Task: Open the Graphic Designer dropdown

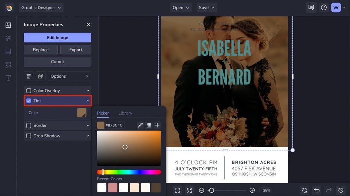Action: pos(41,7)
